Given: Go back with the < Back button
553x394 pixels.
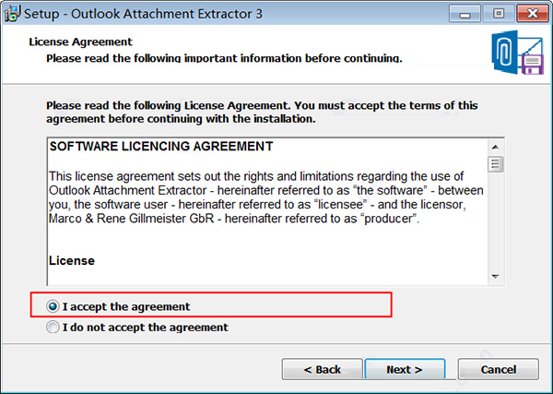Looking at the screenshot, I should coord(323,369).
